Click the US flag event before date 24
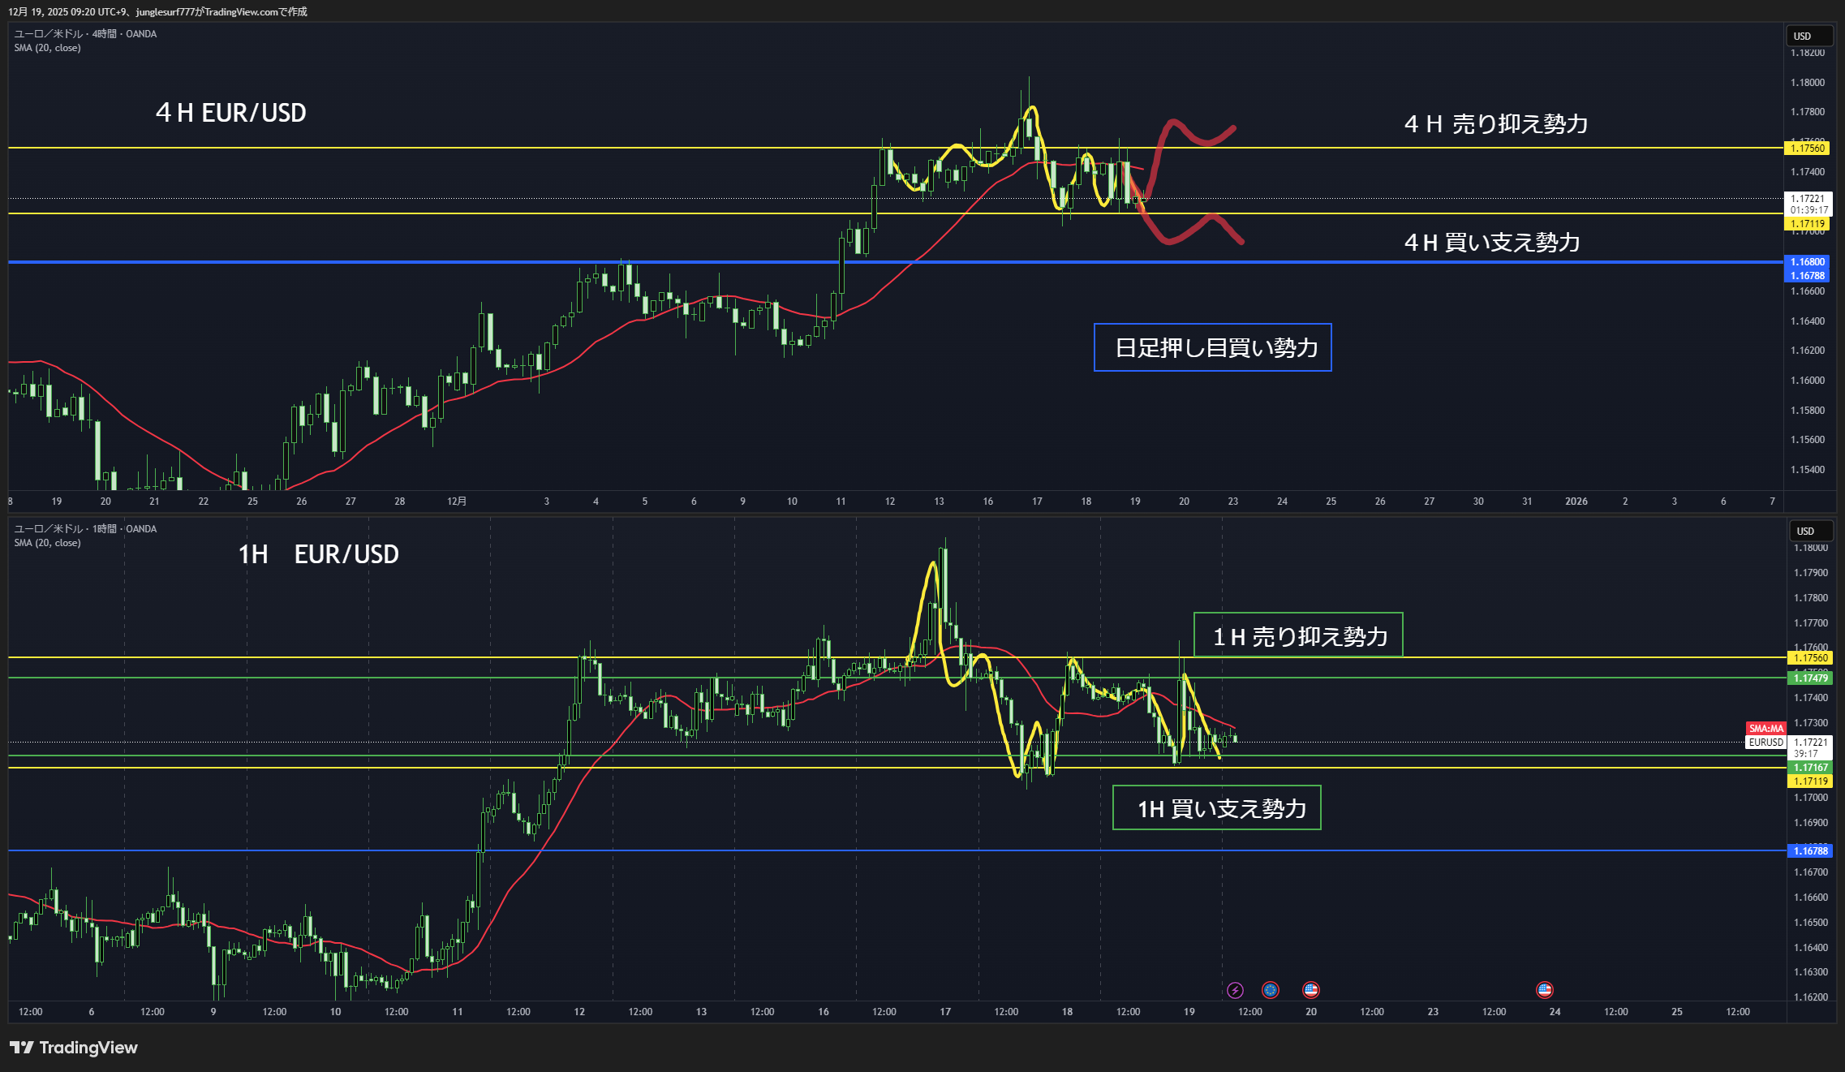Viewport: 1845px width, 1072px height. click(x=1545, y=990)
